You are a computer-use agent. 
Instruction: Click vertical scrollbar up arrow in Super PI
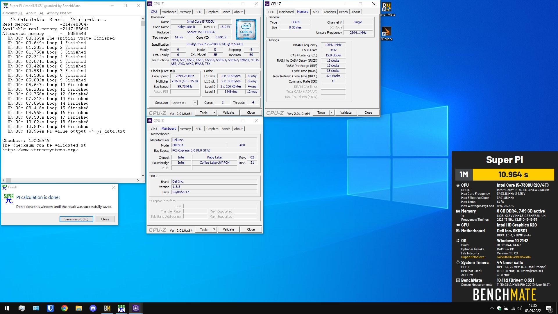coord(143,19)
